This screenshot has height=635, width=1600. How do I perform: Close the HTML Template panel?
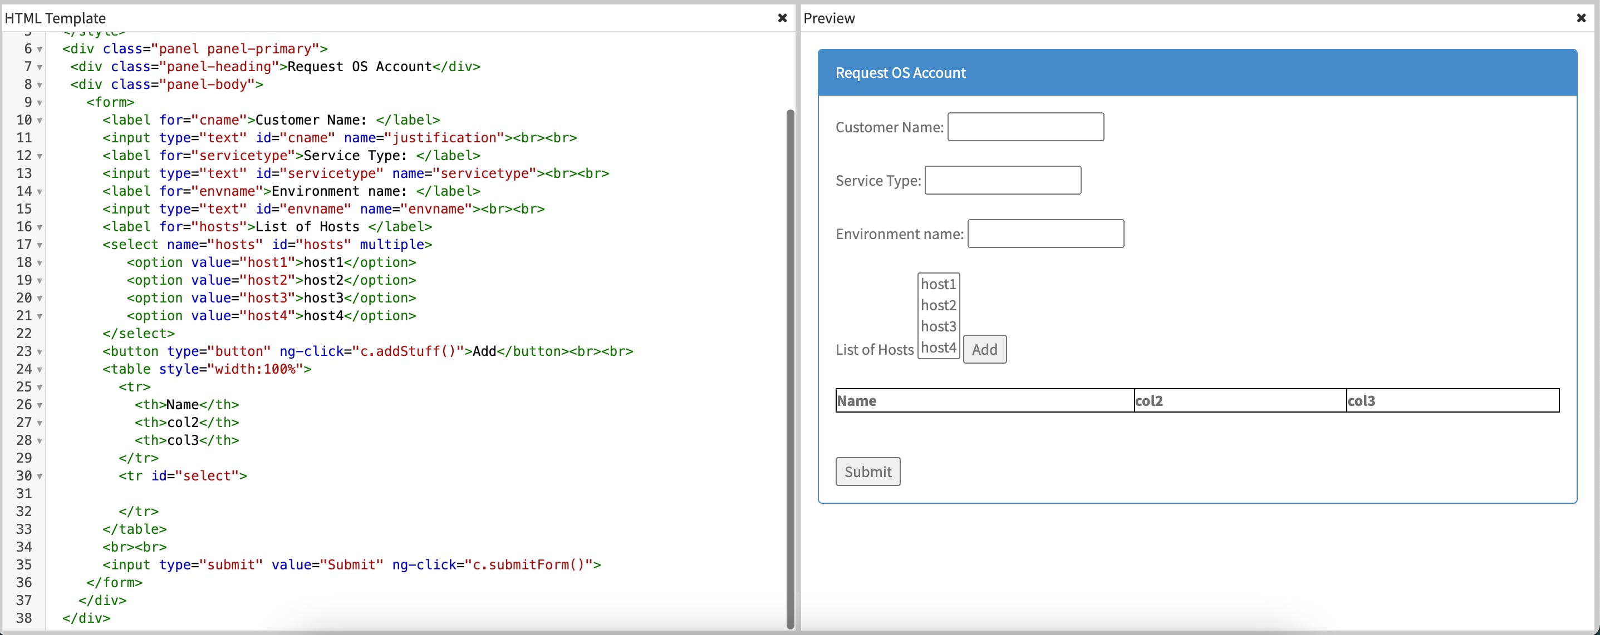click(782, 18)
